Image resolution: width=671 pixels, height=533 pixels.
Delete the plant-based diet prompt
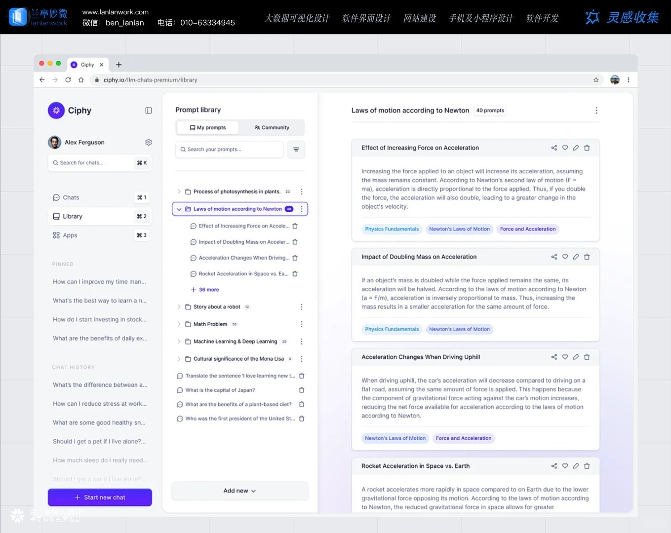(x=302, y=404)
